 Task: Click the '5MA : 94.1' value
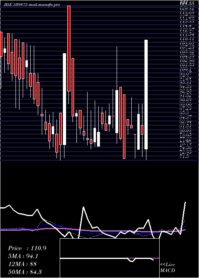point(23,256)
